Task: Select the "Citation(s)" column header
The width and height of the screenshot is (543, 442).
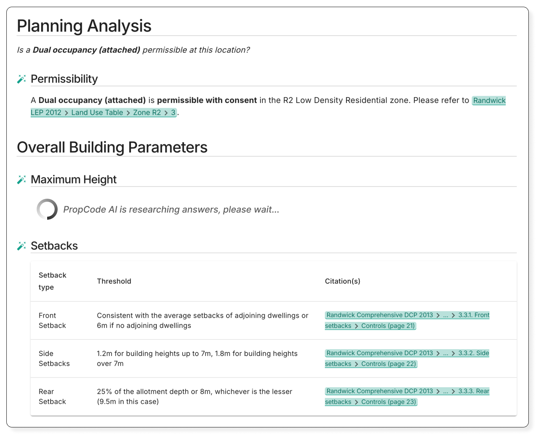Action: pos(343,281)
